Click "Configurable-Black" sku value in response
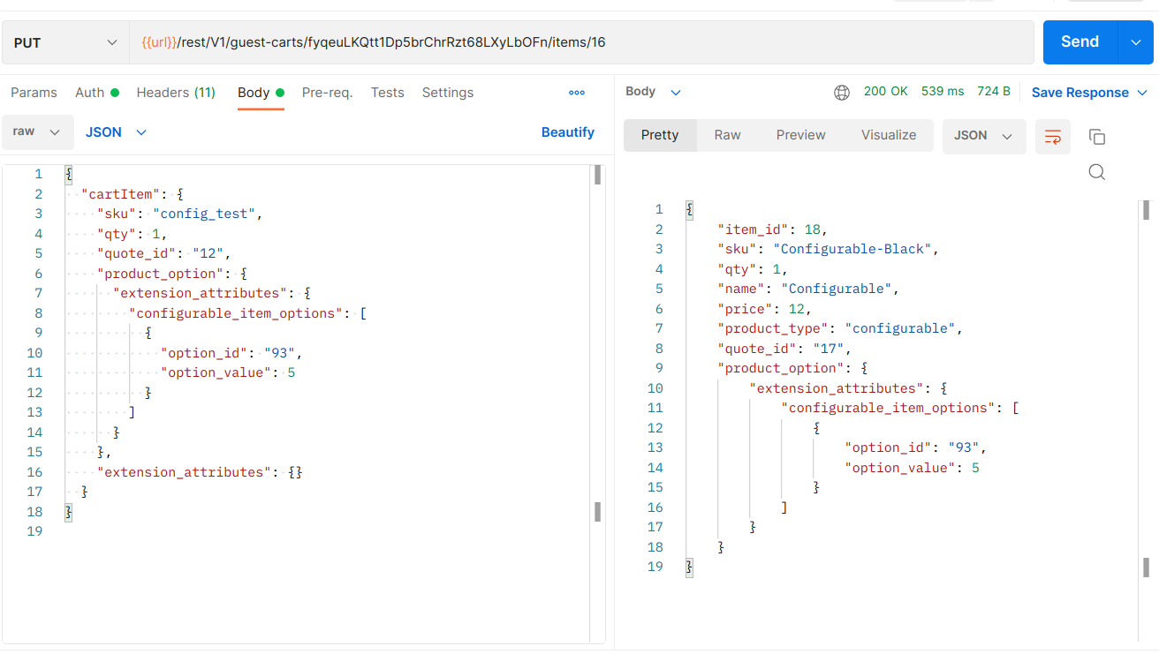 click(852, 249)
